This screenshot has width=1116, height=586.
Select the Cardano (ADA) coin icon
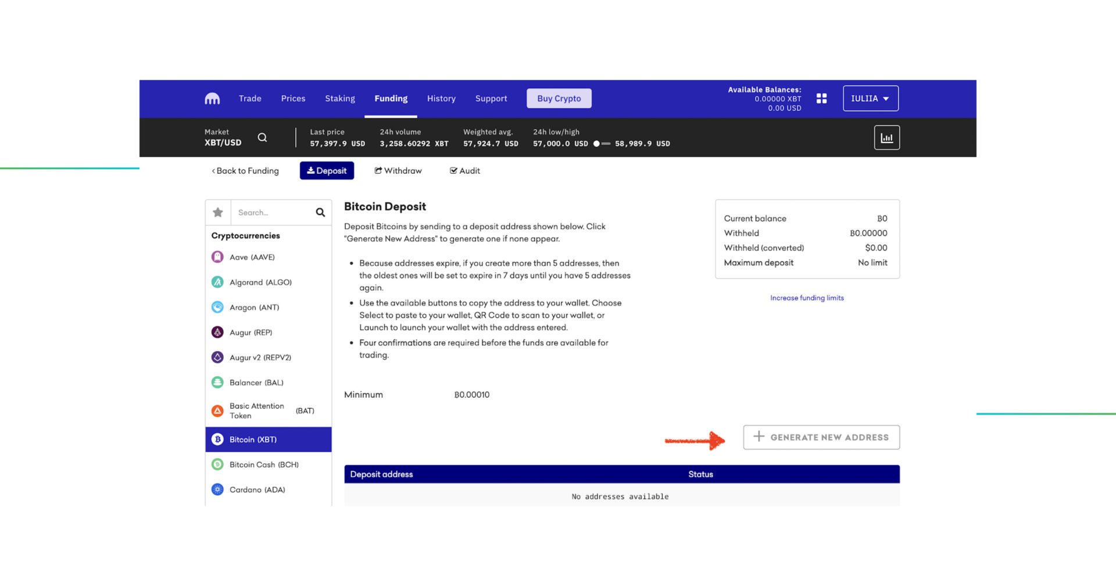217,489
